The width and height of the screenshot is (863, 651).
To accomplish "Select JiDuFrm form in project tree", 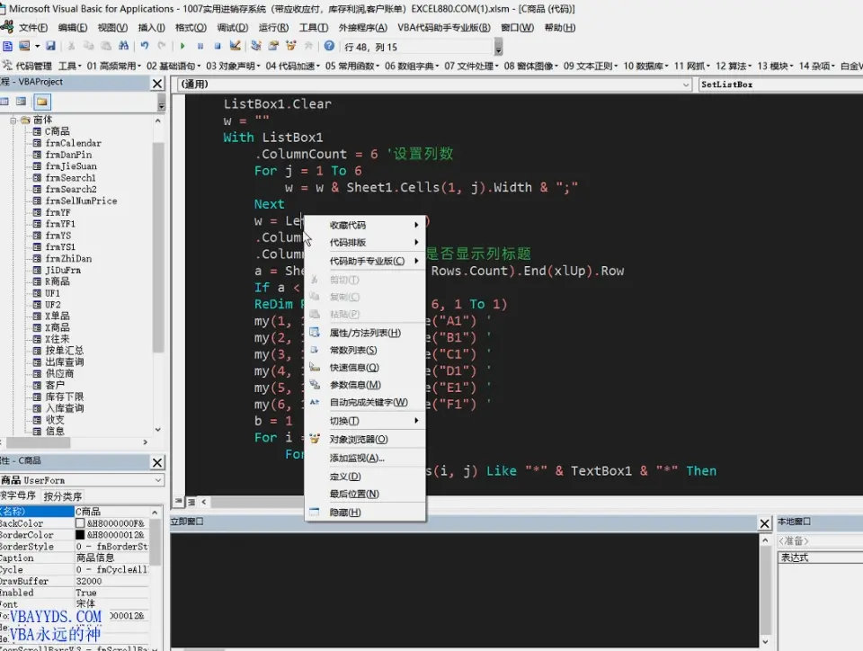I will point(63,270).
